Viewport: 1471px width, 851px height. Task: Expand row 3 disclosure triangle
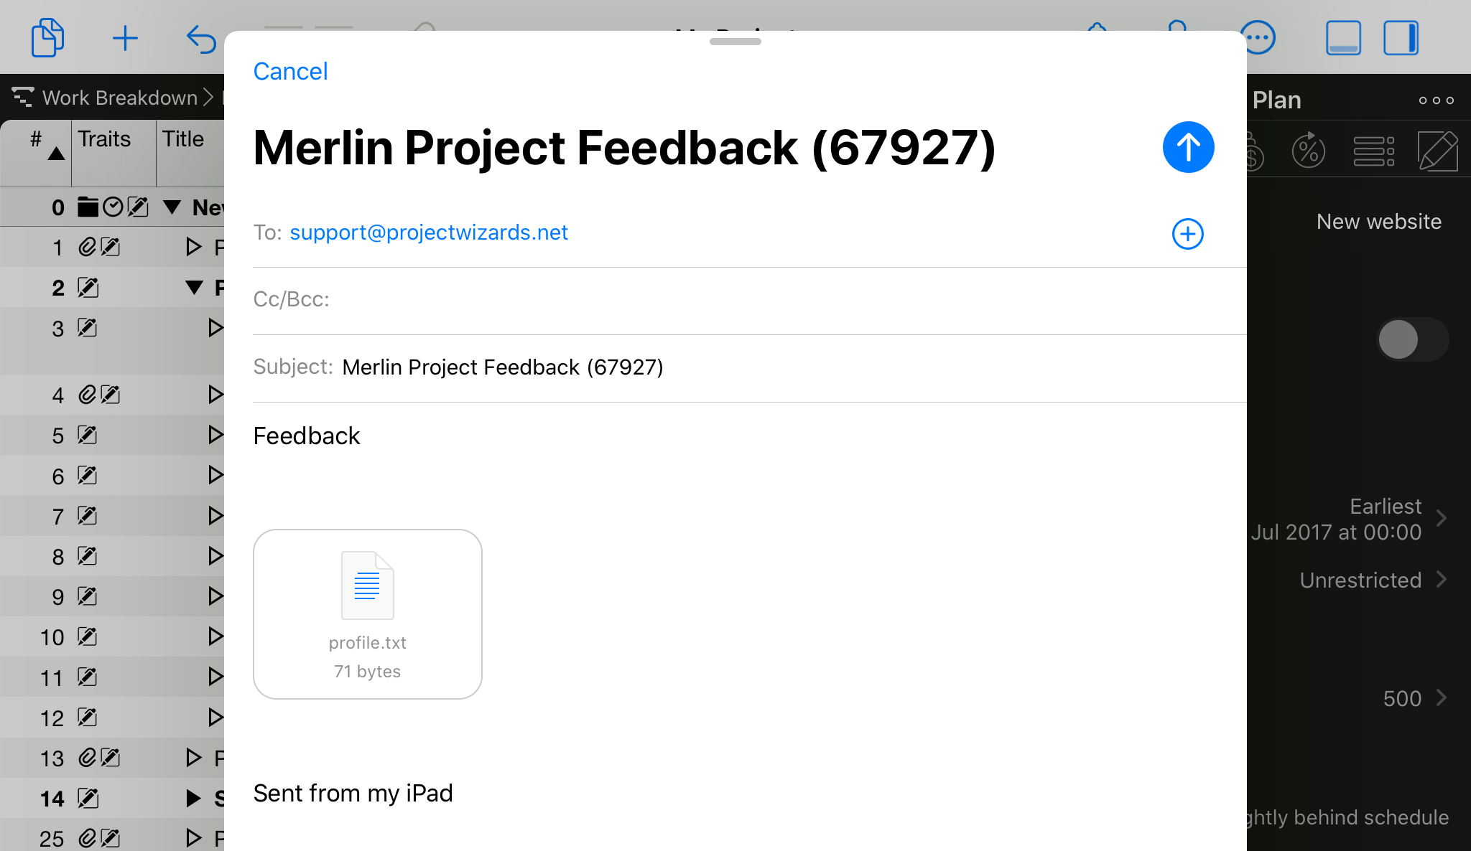point(215,328)
